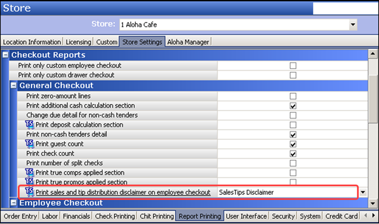The image size is (379, 224).
Task: Click TS icon beside Print true comps applied
Action: tap(29, 173)
